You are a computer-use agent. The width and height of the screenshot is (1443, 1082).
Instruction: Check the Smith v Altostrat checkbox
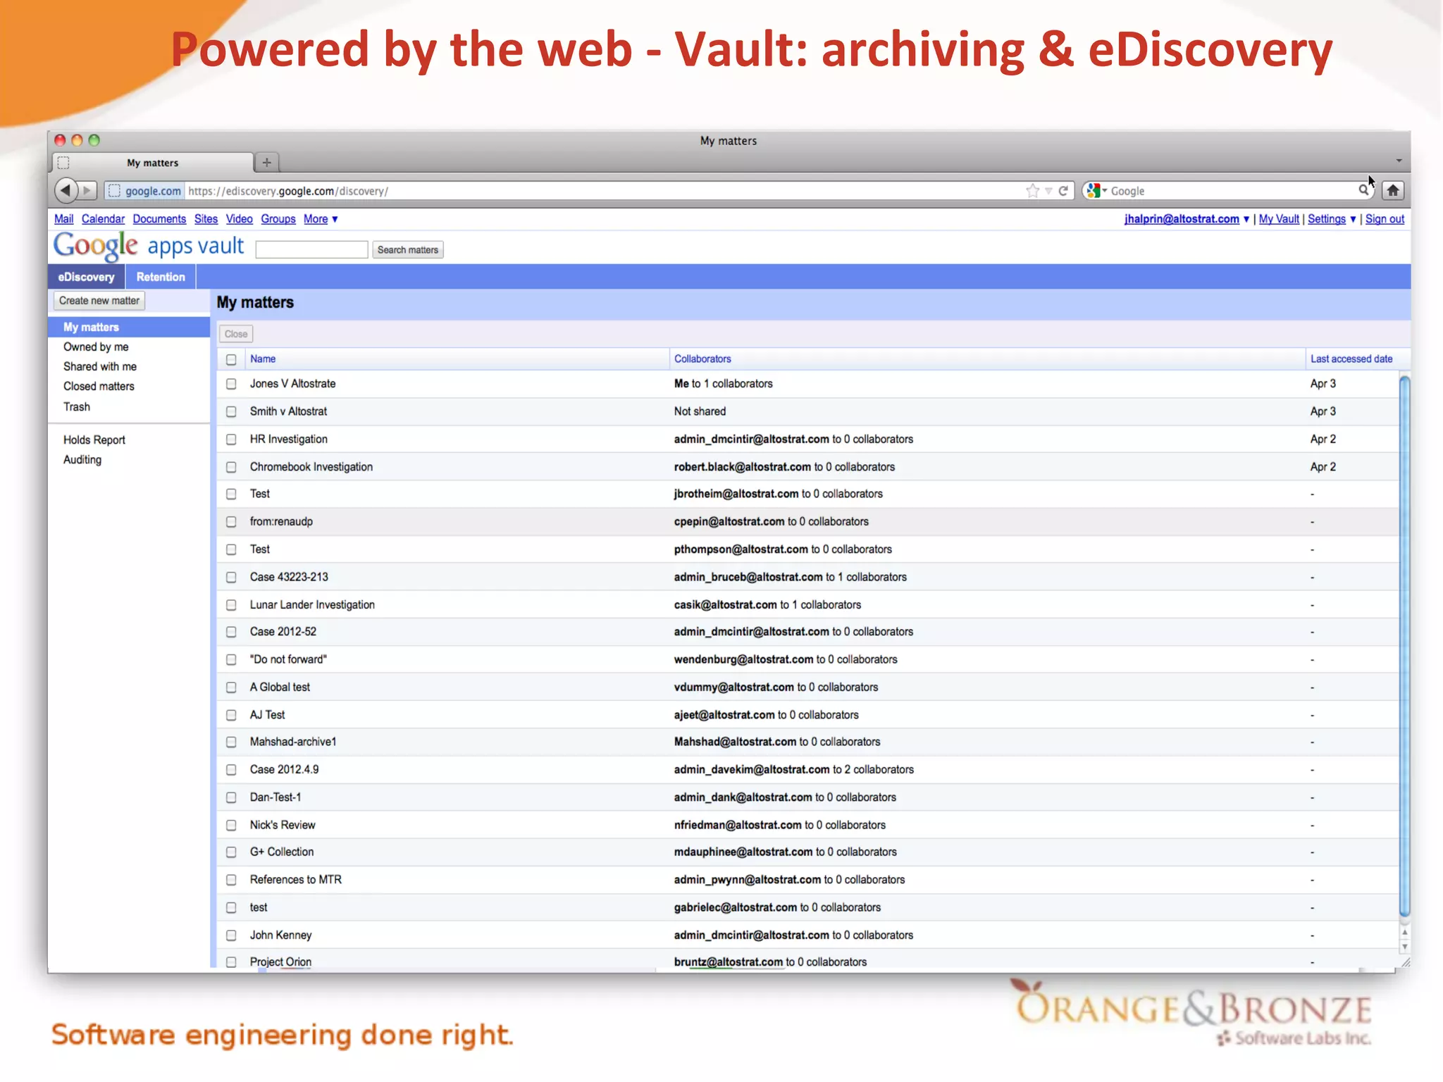click(231, 411)
